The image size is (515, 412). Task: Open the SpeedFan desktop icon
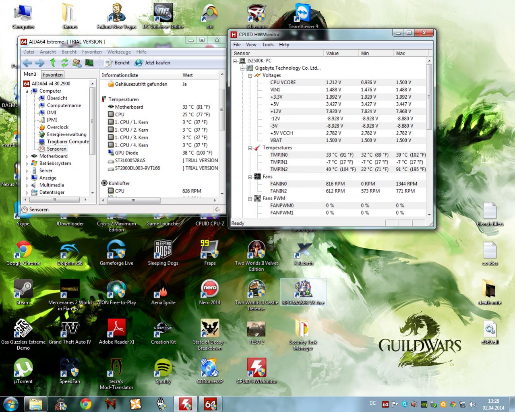point(70,371)
